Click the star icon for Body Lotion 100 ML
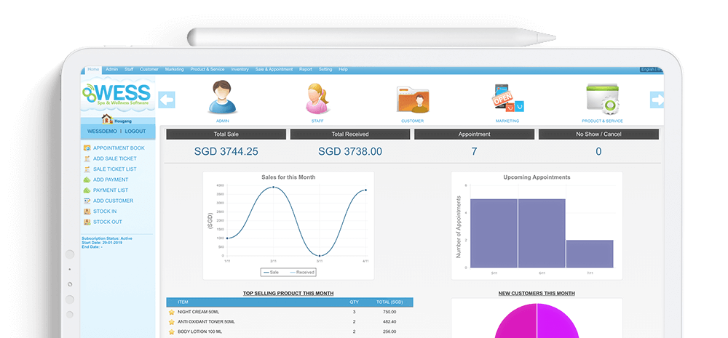The image size is (728, 338). [171, 332]
